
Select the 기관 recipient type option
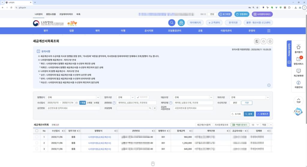pyautogui.click(x=246, y=103)
